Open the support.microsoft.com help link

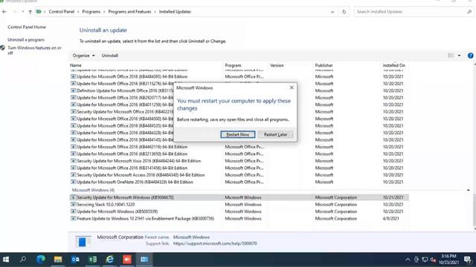tap(215, 243)
